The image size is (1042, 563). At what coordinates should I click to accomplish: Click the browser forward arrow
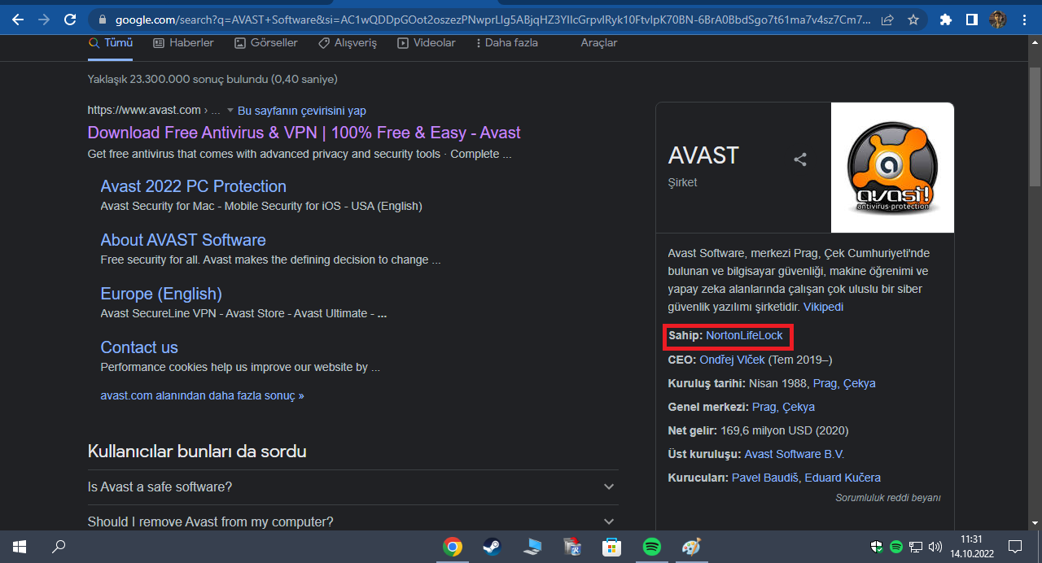coord(44,19)
